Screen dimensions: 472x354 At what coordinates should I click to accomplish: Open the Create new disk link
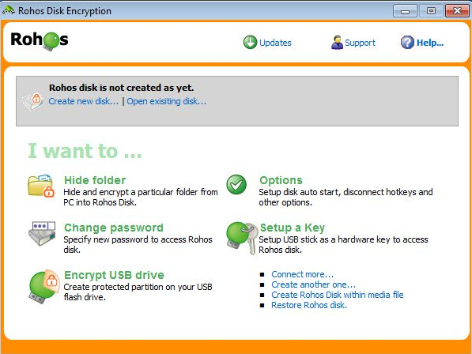(x=83, y=101)
